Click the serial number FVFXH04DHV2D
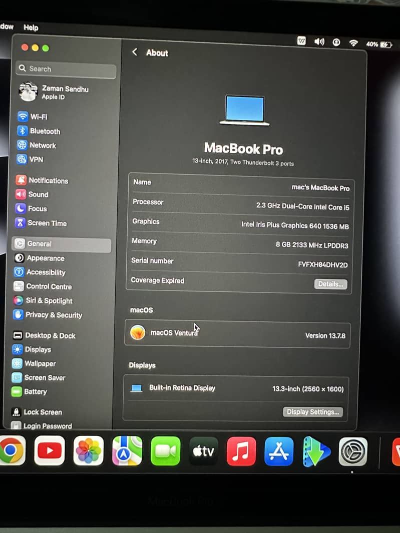 coord(323,264)
